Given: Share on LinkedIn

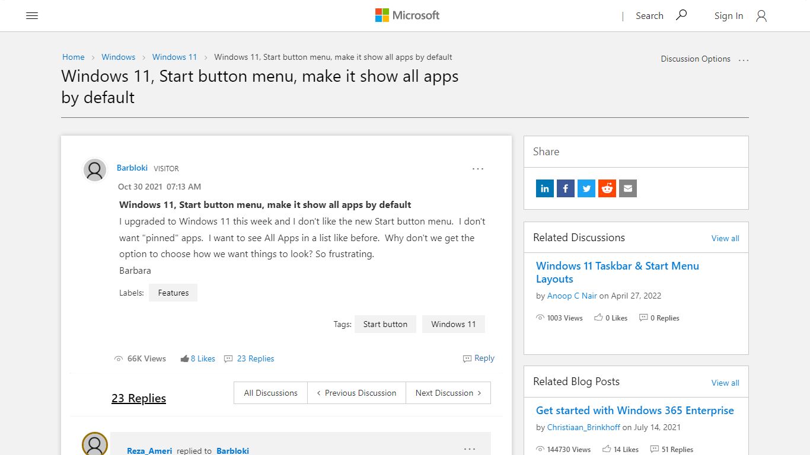Looking at the screenshot, I should [x=545, y=188].
